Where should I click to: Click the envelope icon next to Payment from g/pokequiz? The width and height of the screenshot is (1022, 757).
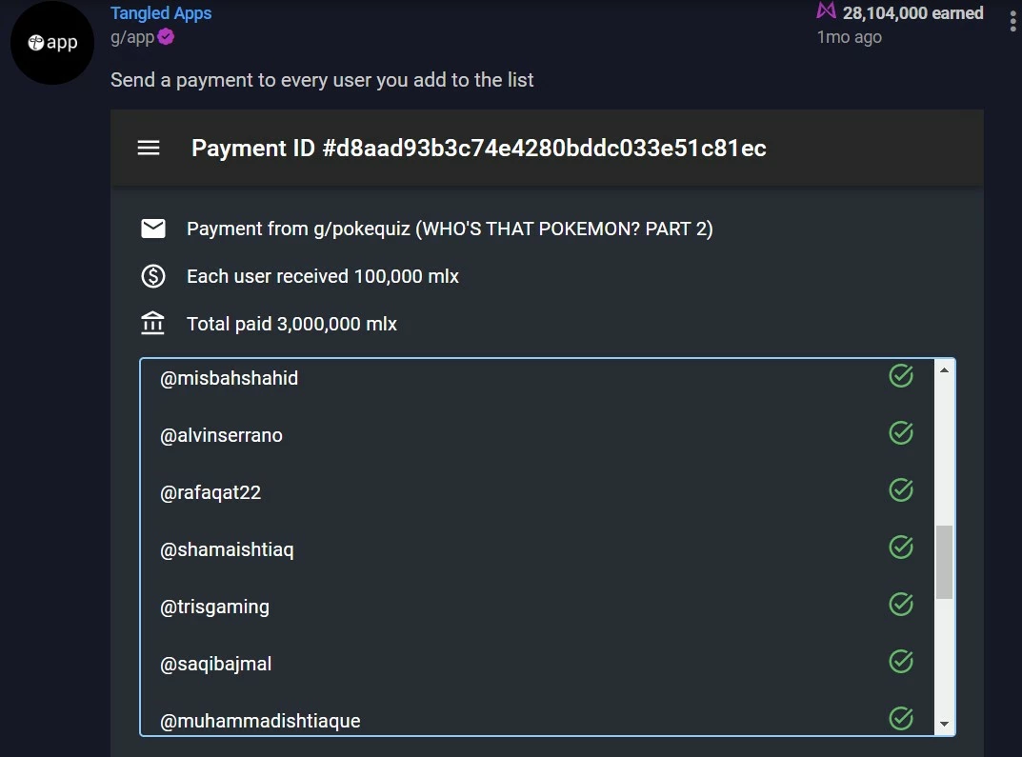coord(153,229)
